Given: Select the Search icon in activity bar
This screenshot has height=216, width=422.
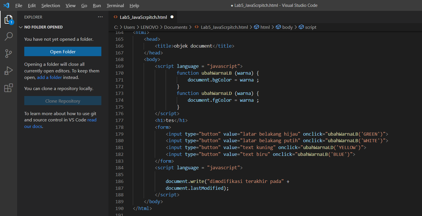Looking at the screenshot, I should coord(8,36).
